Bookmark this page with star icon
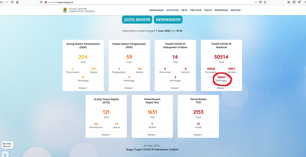 click(x=265, y=2)
